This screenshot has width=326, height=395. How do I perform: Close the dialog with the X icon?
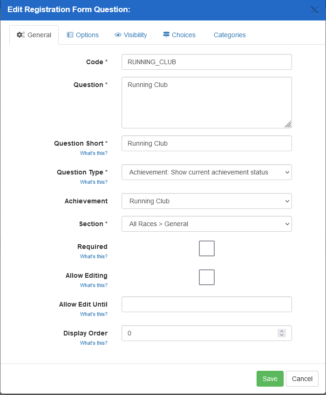tap(314, 10)
